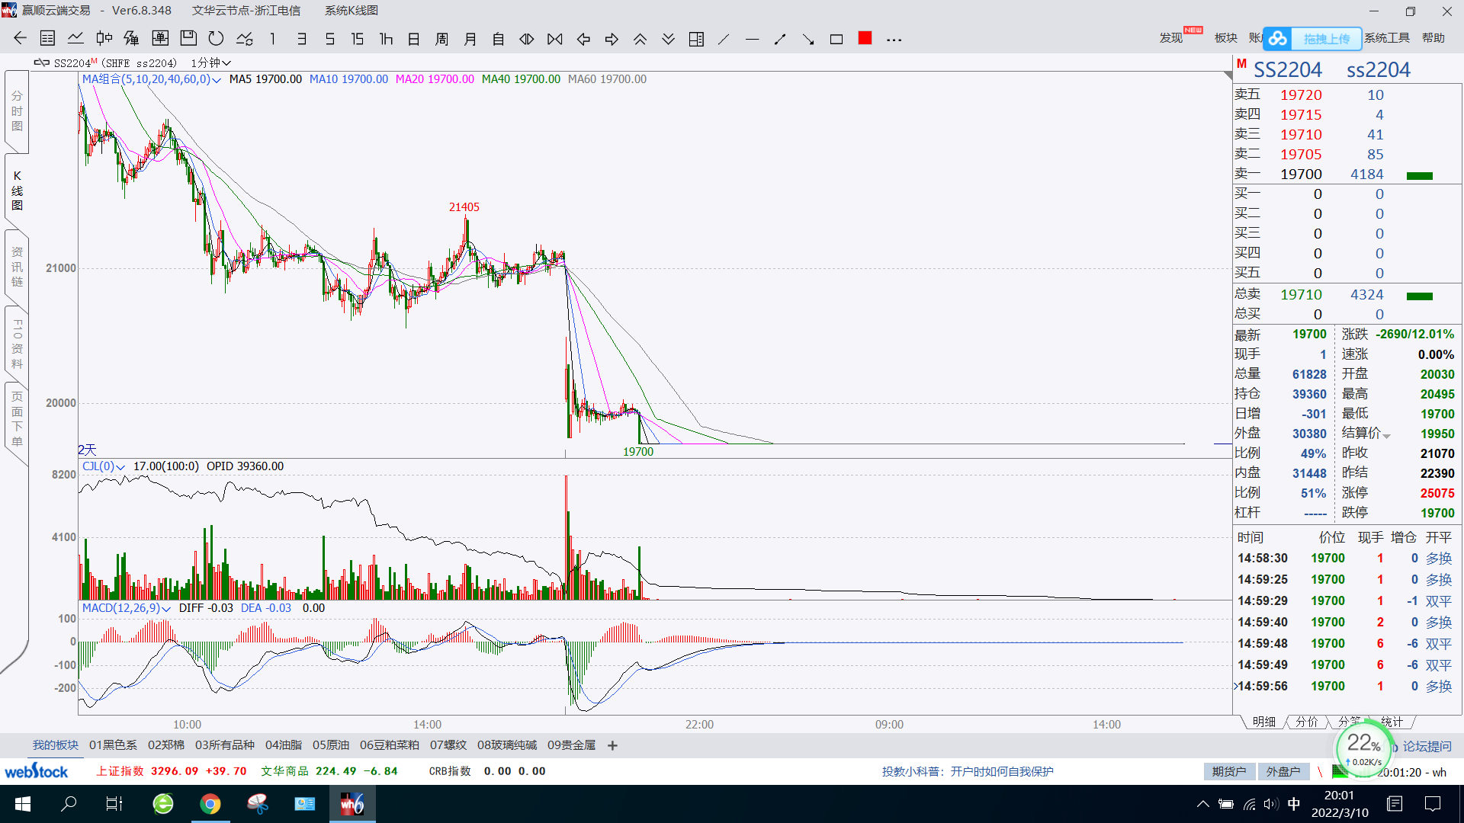The image size is (1464, 823).
Task: Click the double down chevron icon
Action: point(668,39)
